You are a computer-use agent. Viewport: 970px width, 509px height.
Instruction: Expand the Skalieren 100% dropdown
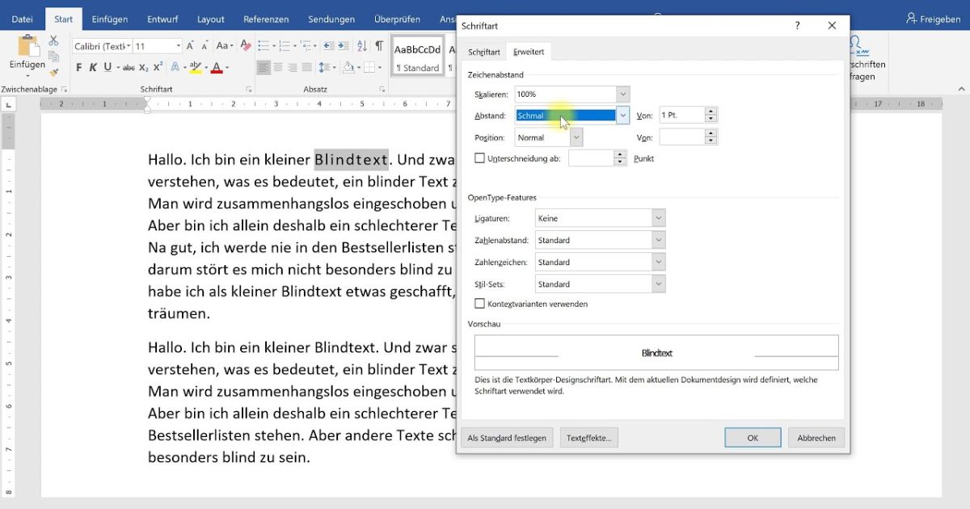[622, 95]
